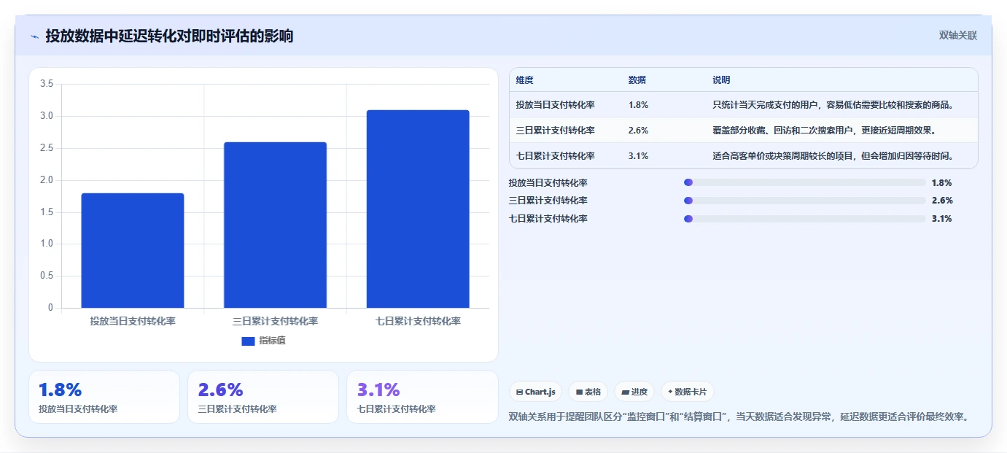
Task: Click the 双轴关联 tag
Action: pos(957,35)
